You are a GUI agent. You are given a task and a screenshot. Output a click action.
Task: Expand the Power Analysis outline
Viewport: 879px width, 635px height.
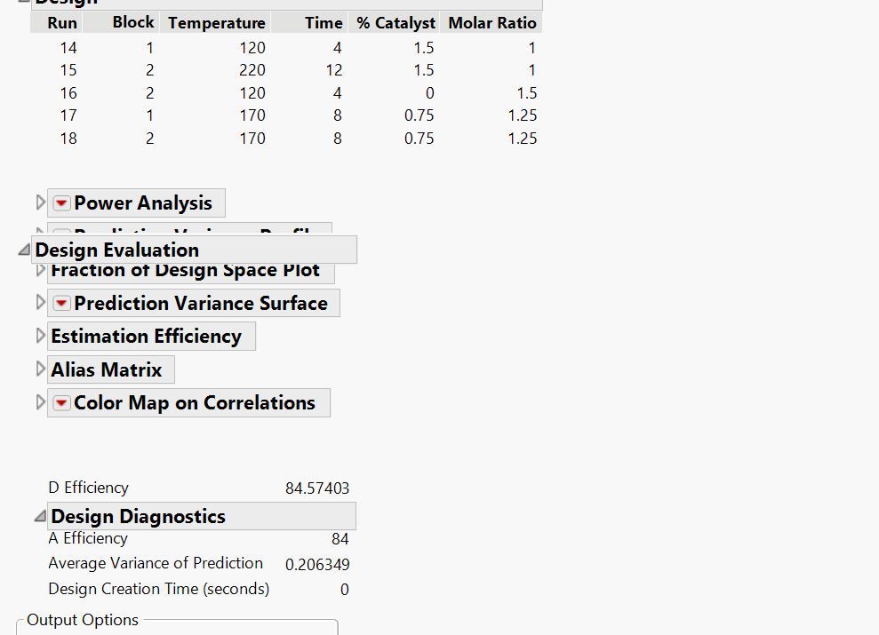click(40, 203)
